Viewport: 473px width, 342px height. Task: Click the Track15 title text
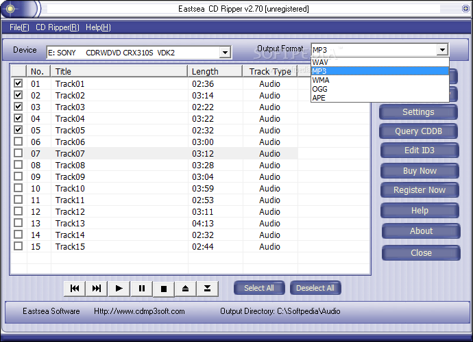coord(70,246)
